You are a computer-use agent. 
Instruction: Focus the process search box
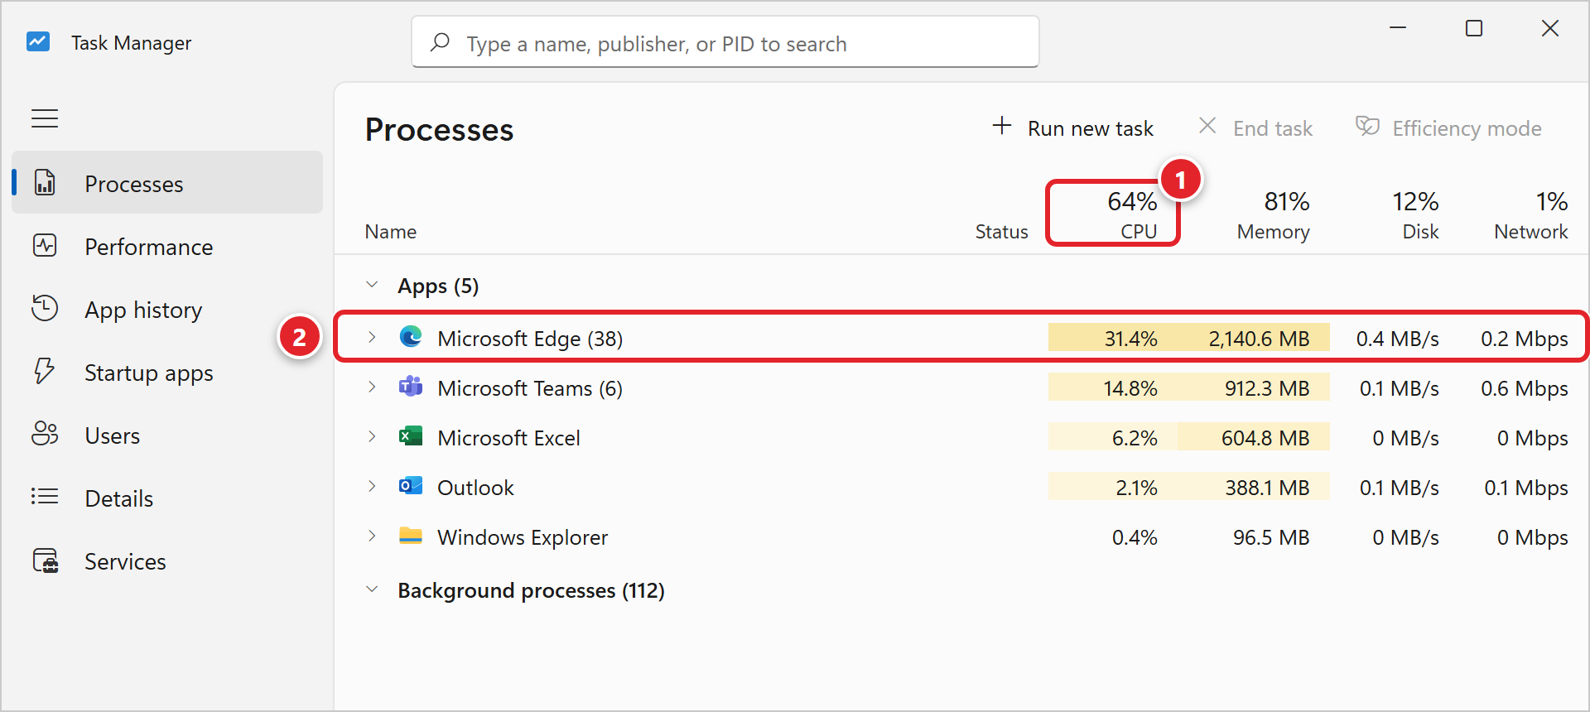(x=725, y=41)
